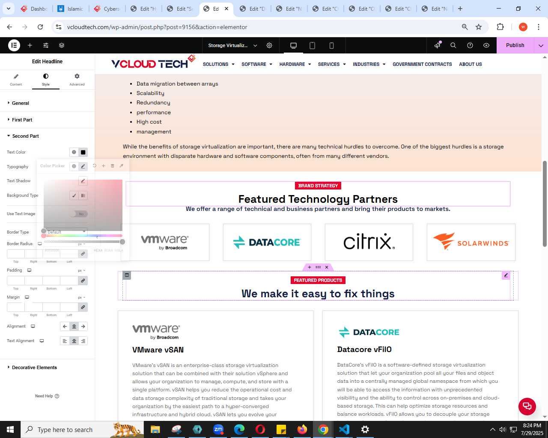This screenshot has width=548, height=438.
Task: Open the SOLUTIONS nav dropdown
Action: coord(218,64)
